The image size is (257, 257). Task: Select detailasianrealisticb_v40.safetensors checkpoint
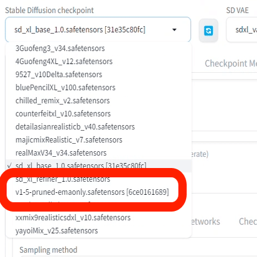click(x=98, y=127)
